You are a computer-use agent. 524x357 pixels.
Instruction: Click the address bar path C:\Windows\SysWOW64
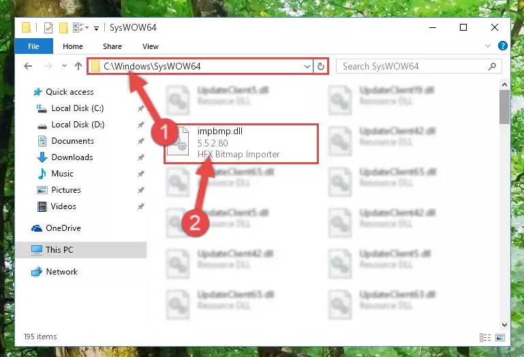[x=152, y=66]
